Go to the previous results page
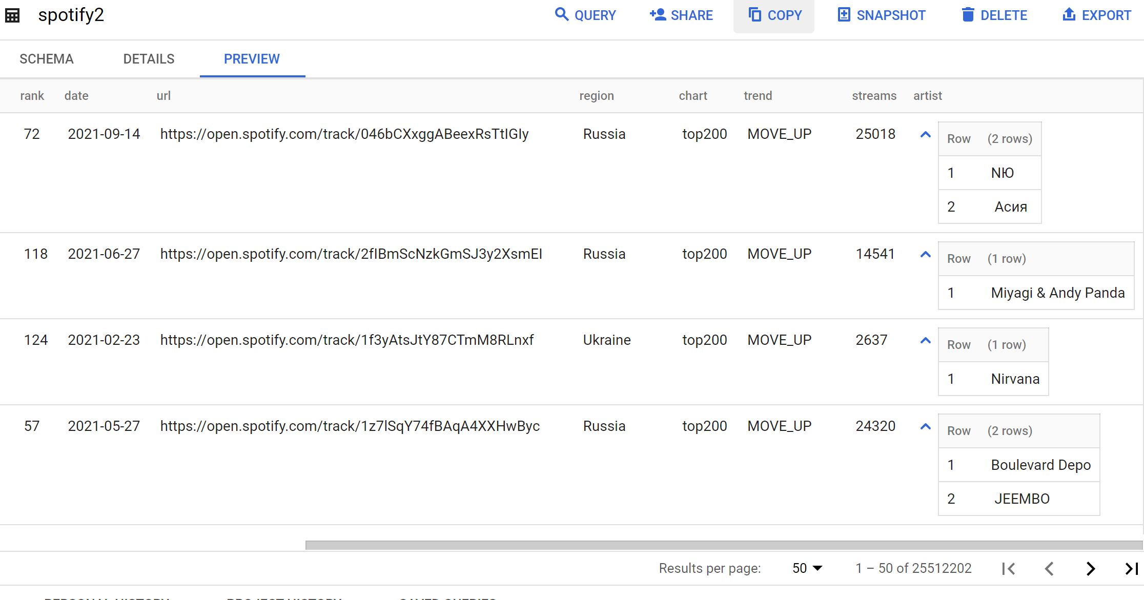The image size is (1144, 600). pos(1049,568)
